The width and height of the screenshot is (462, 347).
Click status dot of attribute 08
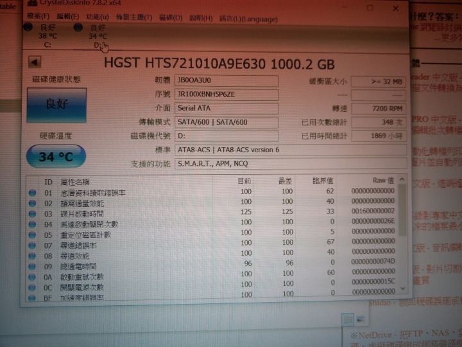pyautogui.click(x=33, y=256)
